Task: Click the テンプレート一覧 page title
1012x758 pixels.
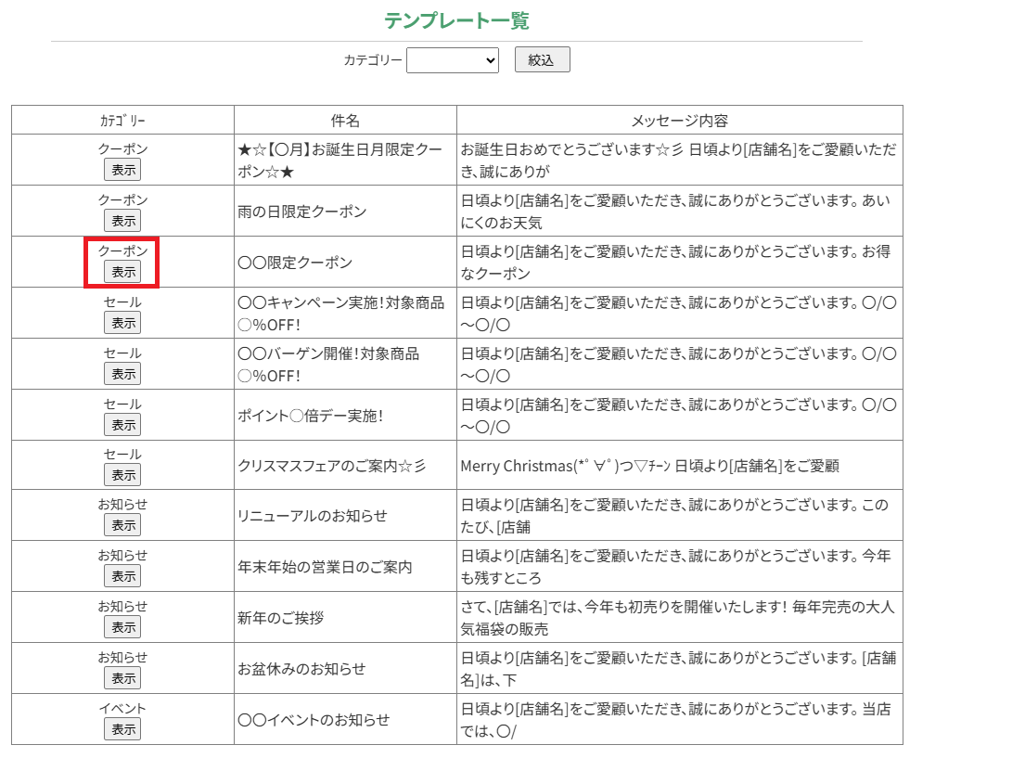Action: [457, 20]
